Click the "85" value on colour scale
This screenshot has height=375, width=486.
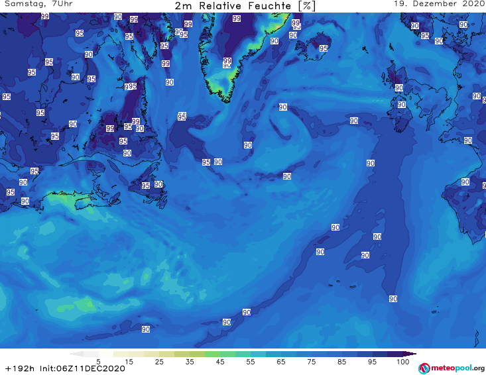(x=341, y=362)
